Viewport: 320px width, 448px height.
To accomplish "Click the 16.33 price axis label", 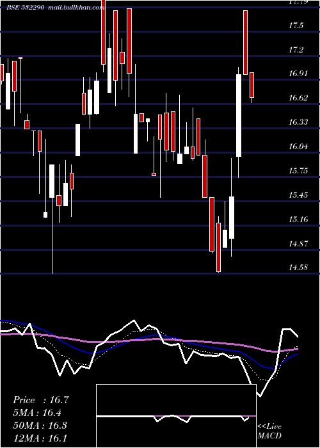I will pos(298,122).
